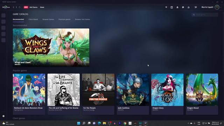Open the premium diamond icon
Image resolution: width=224 pixels, height=126 pixels.
166,7
